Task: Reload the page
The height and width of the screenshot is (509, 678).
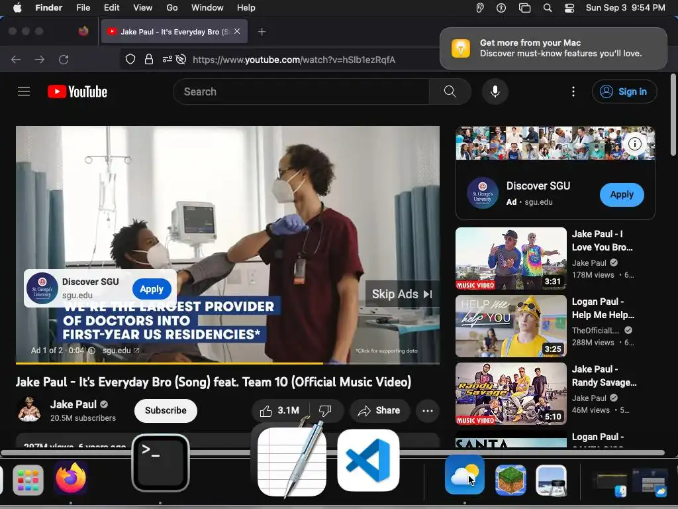Action: 64,59
